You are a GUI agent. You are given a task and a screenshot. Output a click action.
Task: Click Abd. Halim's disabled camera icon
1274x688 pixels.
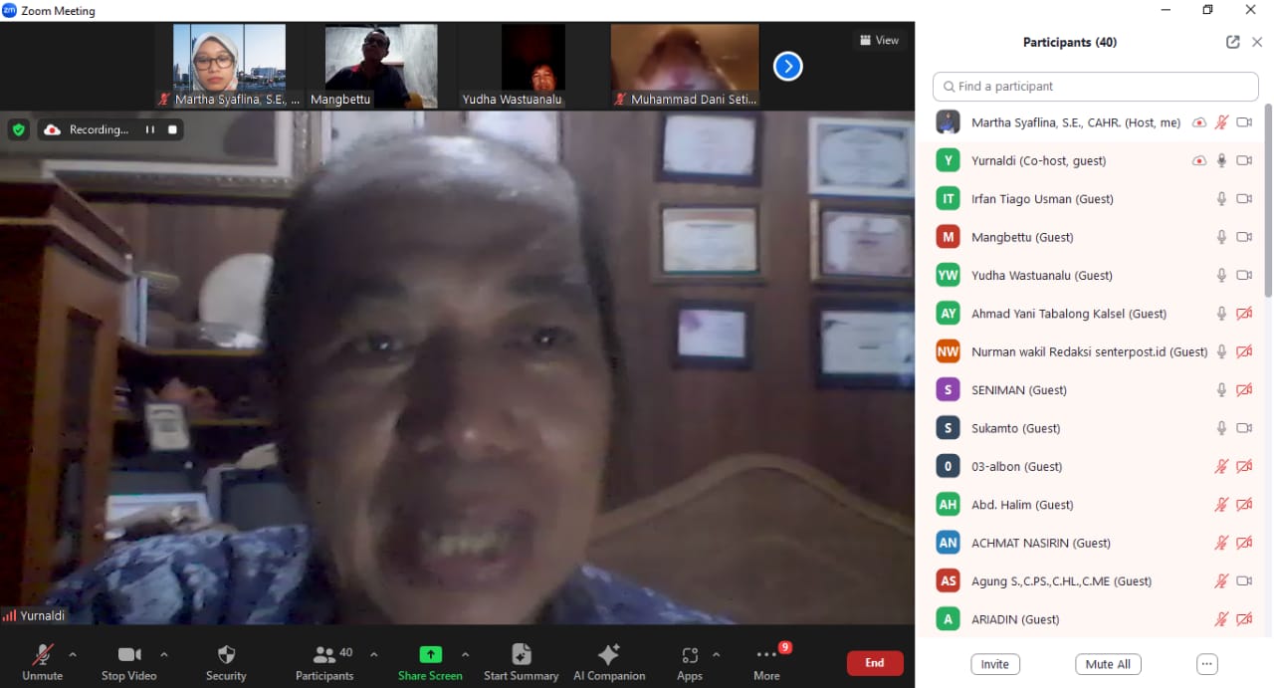coord(1244,505)
